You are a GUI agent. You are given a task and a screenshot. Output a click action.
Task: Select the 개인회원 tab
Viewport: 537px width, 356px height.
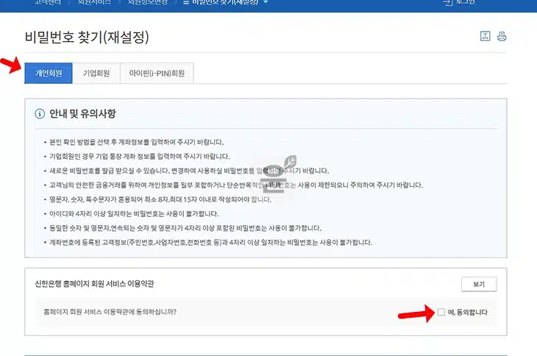pyautogui.click(x=49, y=73)
